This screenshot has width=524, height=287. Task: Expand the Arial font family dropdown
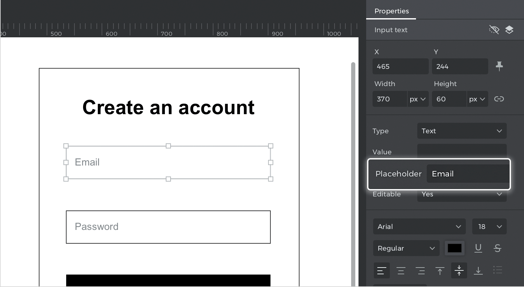point(419,226)
